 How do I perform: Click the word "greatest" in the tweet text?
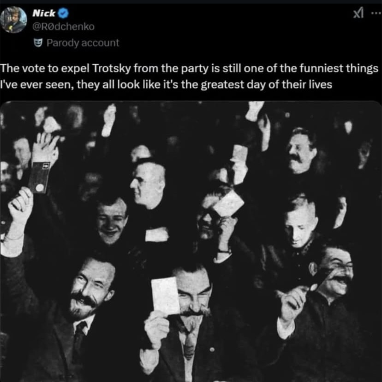225,85
